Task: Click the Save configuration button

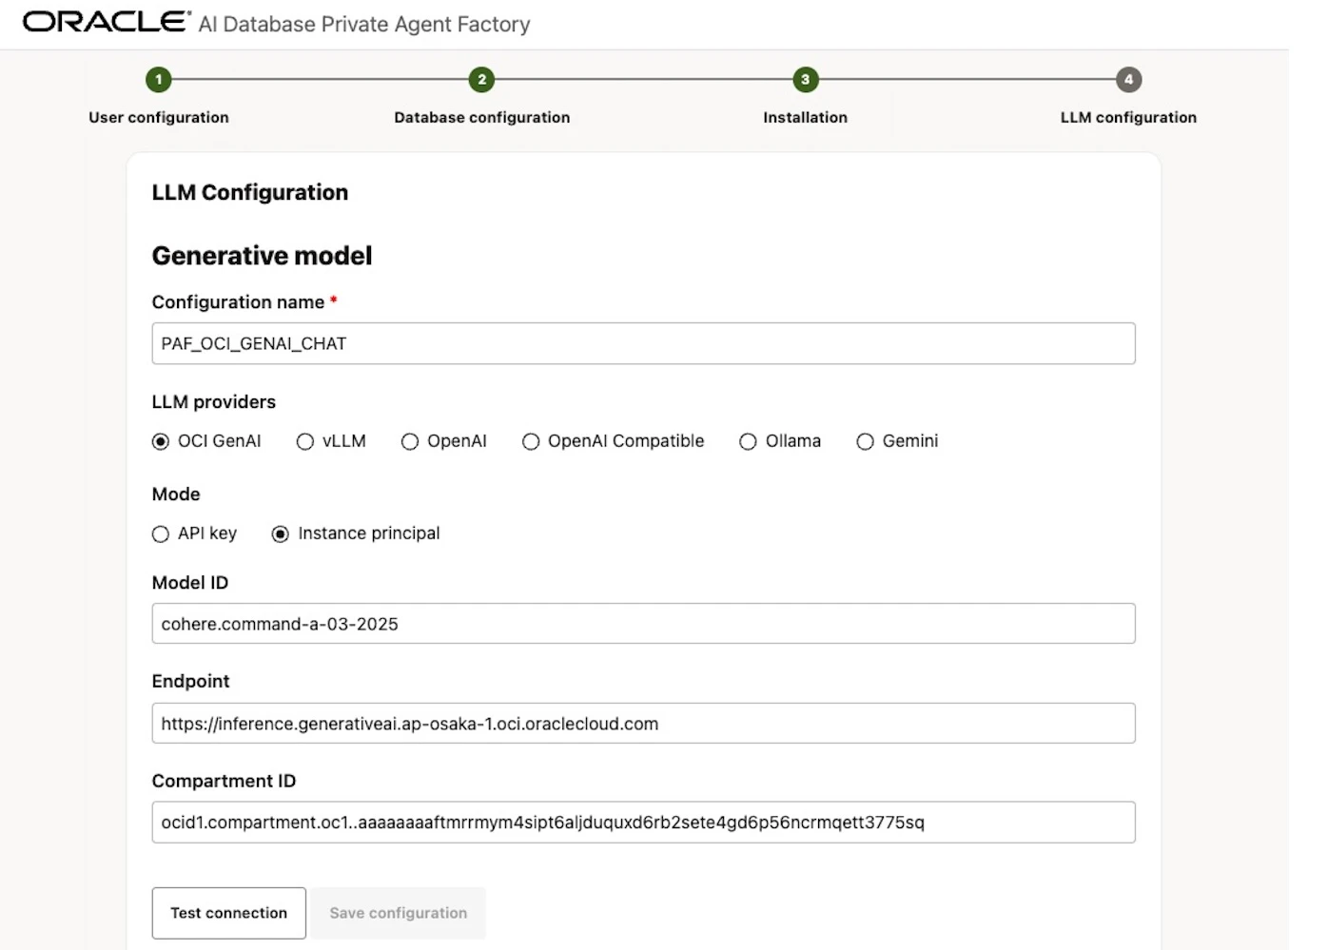Action: [399, 913]
